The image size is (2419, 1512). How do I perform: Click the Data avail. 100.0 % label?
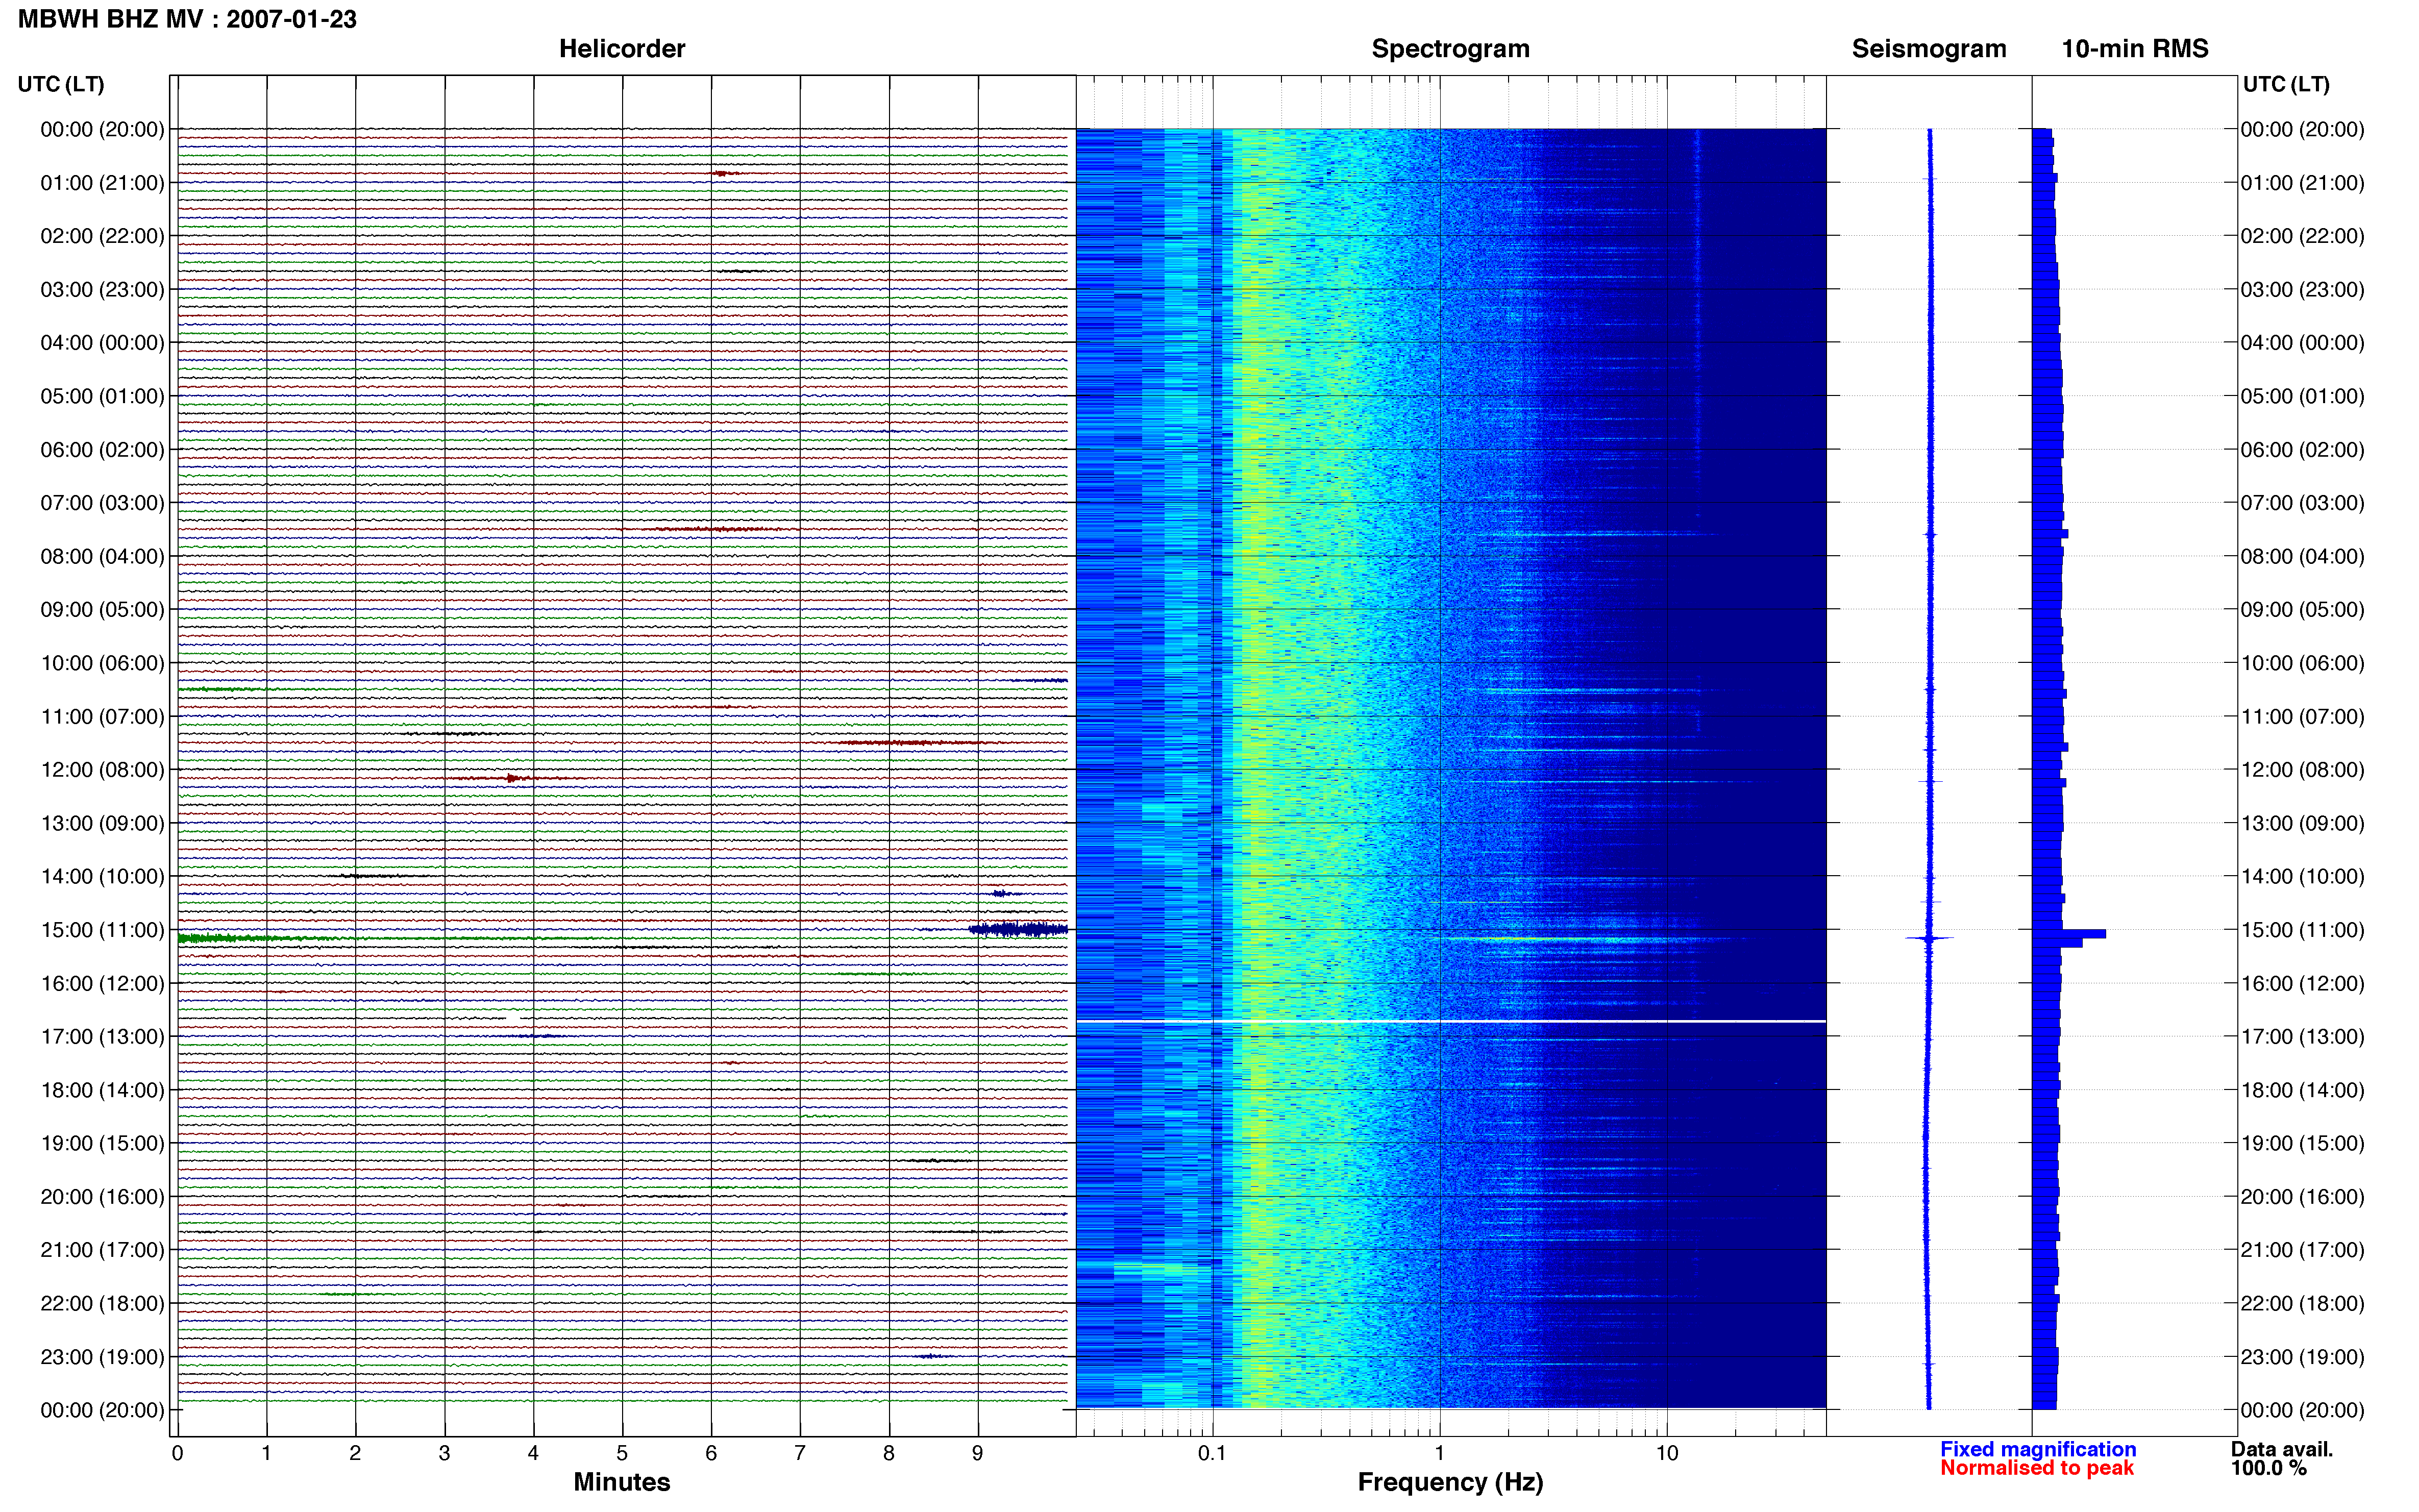click(2281, 1458)
